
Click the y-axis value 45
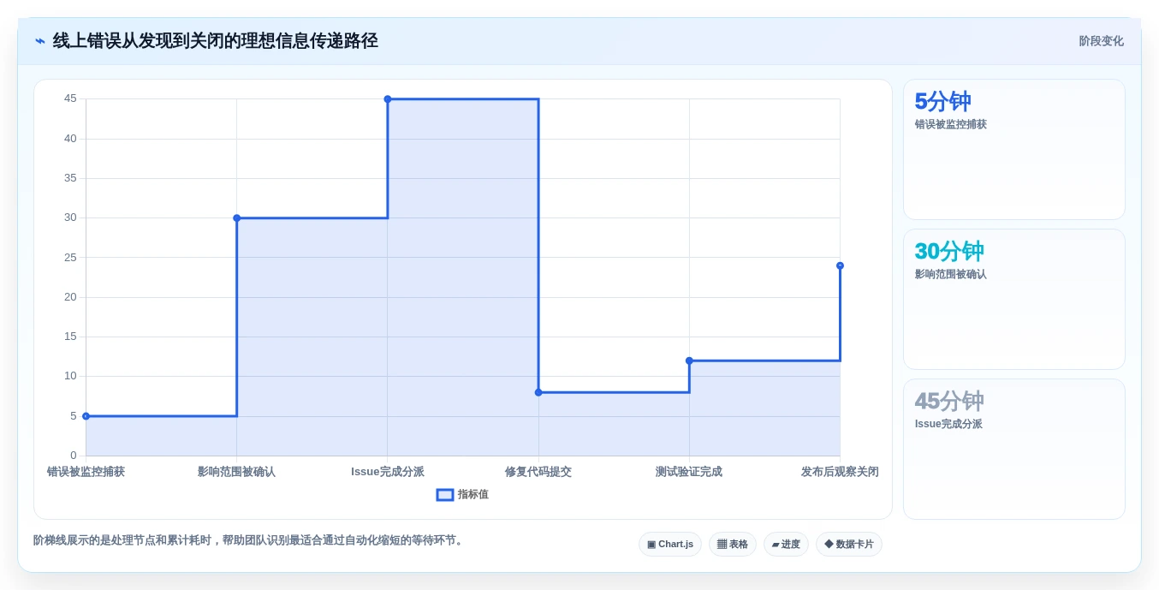pos(70,98)
